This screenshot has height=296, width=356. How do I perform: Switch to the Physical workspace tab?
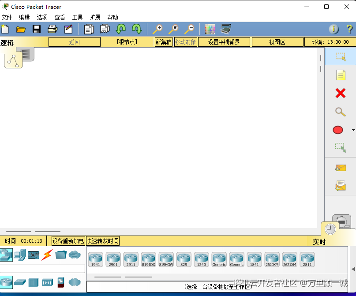coord(28,54)
